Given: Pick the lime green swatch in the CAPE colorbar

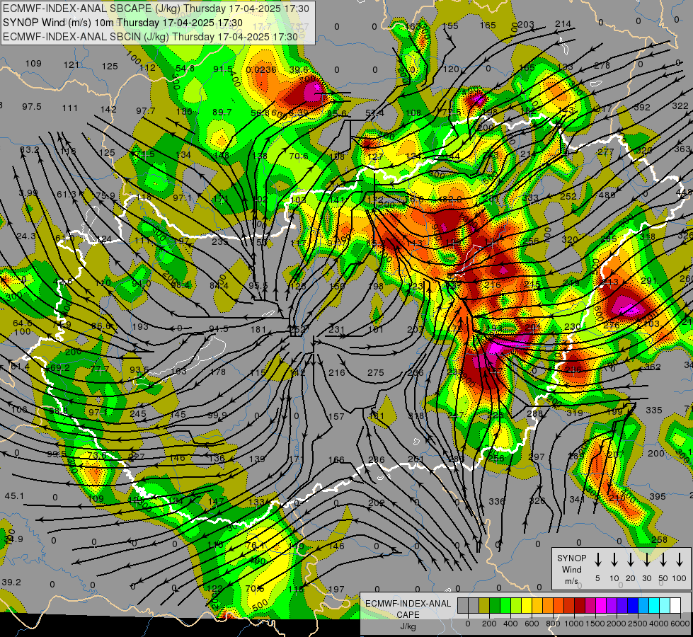Looking at the screenshot, I should (x=516, y=605).
